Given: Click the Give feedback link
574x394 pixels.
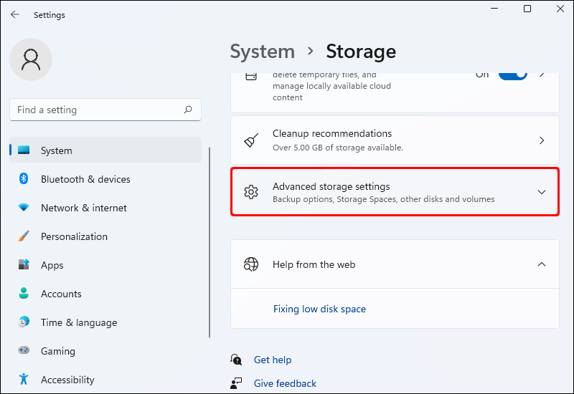Looking at the screenshot, I should (x=285, y=383).
